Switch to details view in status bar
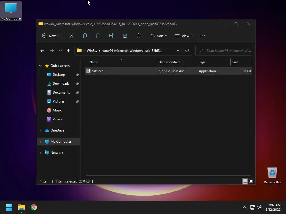The height and width of the screenshot is (214, 286). coord(245,181)
